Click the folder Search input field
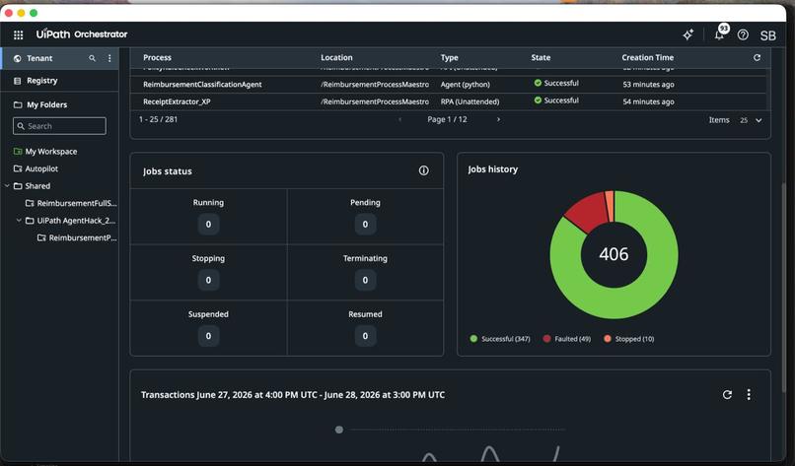795x466 pixels. click(59, 126)
